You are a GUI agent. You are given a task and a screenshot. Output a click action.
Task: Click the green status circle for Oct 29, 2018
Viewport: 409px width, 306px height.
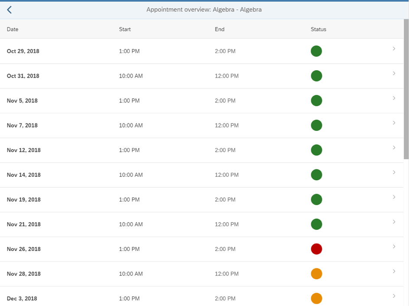(x=317, y=51)
